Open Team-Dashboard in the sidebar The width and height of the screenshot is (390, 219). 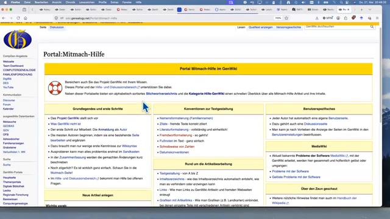click(13, 66)
